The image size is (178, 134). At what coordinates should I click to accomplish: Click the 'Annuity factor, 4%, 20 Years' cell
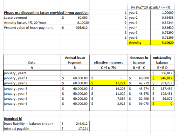[32, 23]
